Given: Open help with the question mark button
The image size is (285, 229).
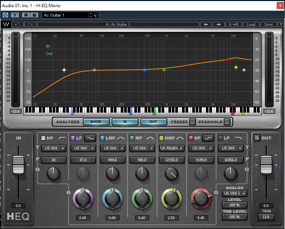Looking at the screenshot, I should [x=280, y=24].
